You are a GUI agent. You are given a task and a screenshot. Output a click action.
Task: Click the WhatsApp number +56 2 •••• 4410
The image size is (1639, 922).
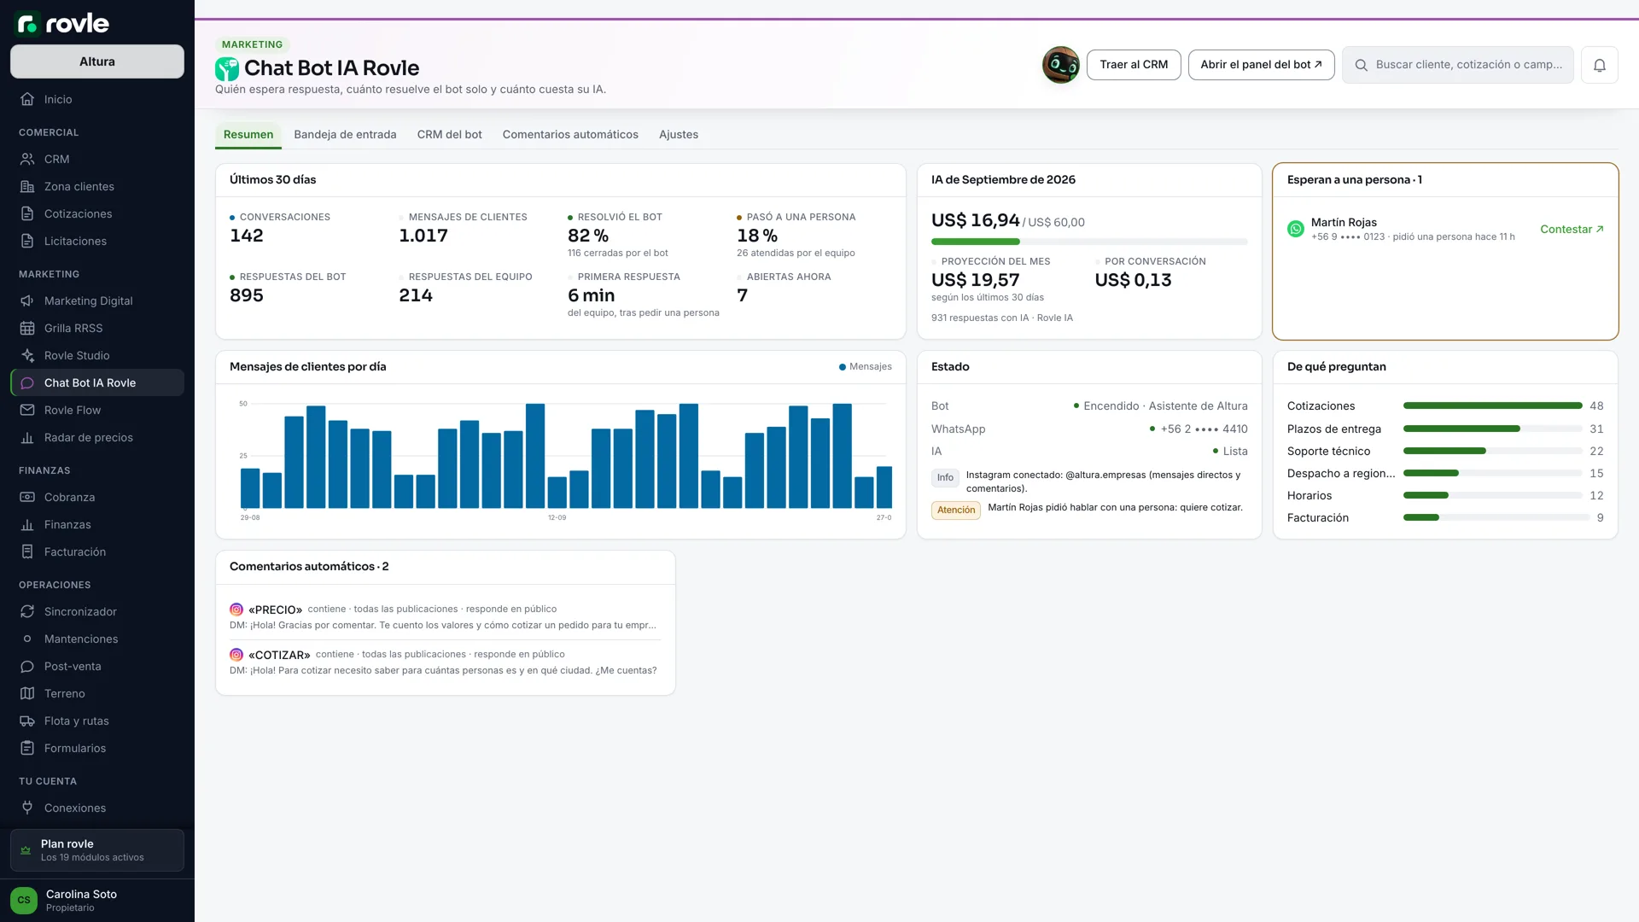pyautogui.click(x=1204, y=429)
